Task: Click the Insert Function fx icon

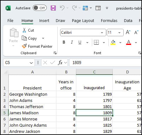Action: (60, 63)
